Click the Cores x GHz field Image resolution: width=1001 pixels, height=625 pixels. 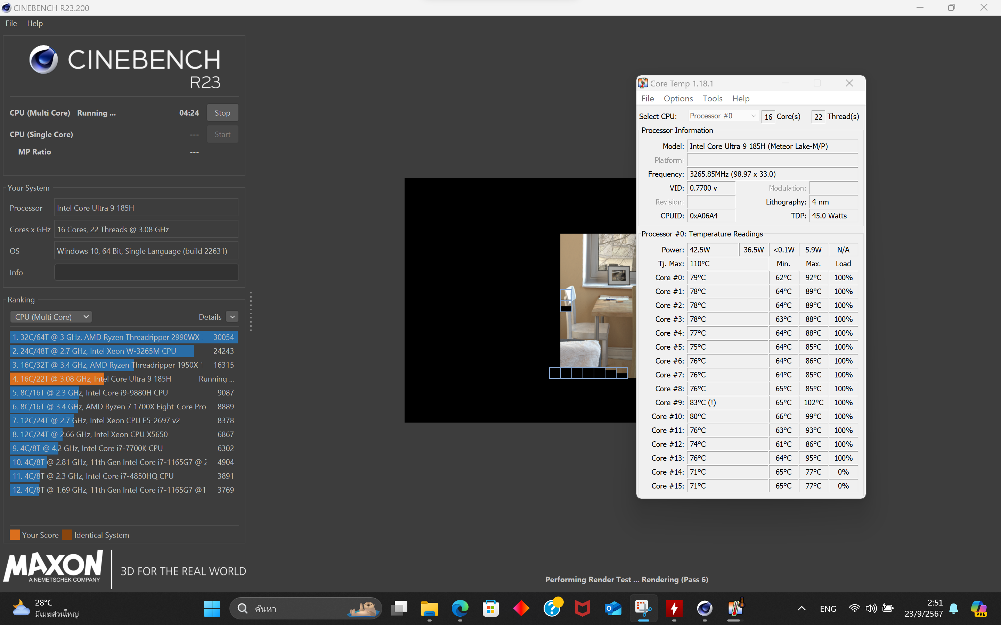(x=146, y=230)
